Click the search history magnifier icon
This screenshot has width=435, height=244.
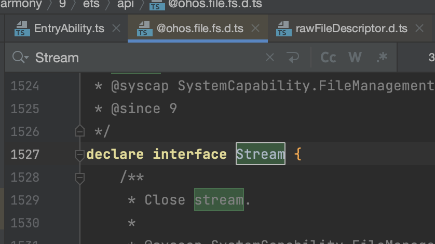click(20, 58)
